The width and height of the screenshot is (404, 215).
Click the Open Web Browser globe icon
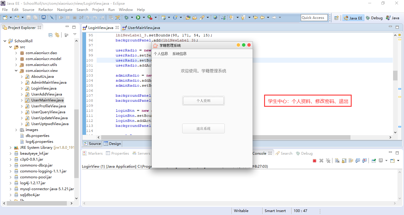215,17
